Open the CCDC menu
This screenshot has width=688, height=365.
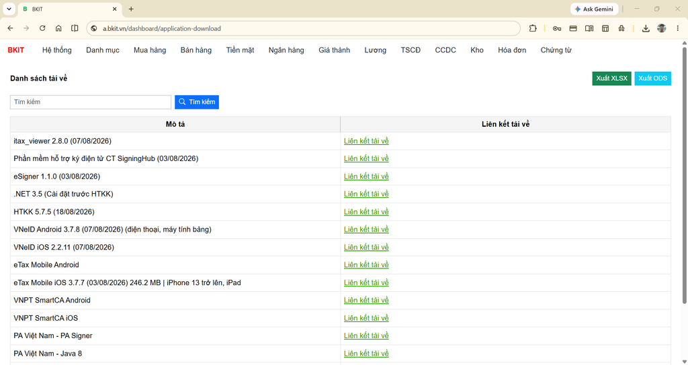pos(446,50)
